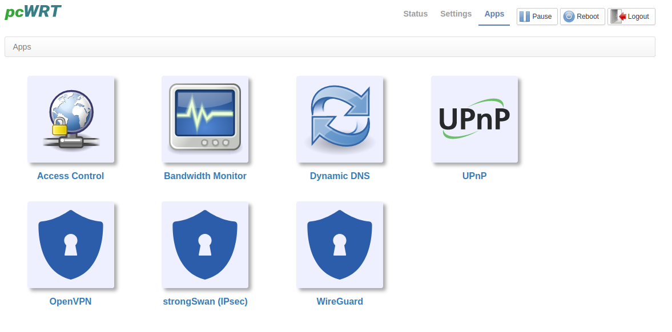The height and width of the screenshot is (332, 672).
Task: Click the Dynamic DNS text link
Action: click(340, 176)
